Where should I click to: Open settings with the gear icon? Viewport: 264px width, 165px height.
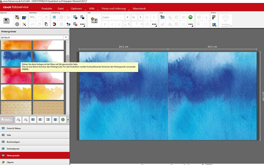(17, 24)
